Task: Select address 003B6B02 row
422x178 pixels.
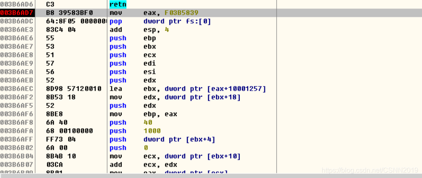Action: click(17, 148)
